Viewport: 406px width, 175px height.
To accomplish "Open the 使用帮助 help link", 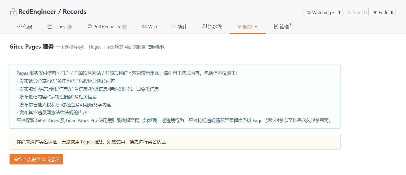I will click(x=156, y=47).
